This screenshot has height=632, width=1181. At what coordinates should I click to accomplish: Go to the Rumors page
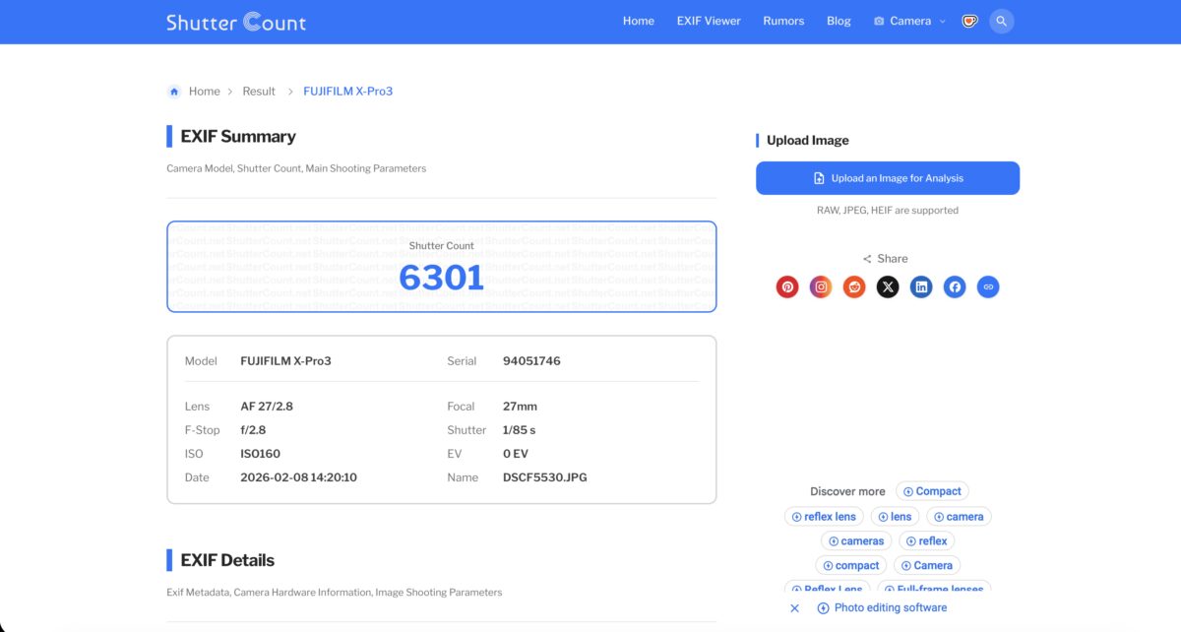pos(783,21)
